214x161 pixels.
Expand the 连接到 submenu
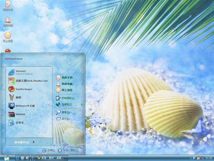coord(66,105)
